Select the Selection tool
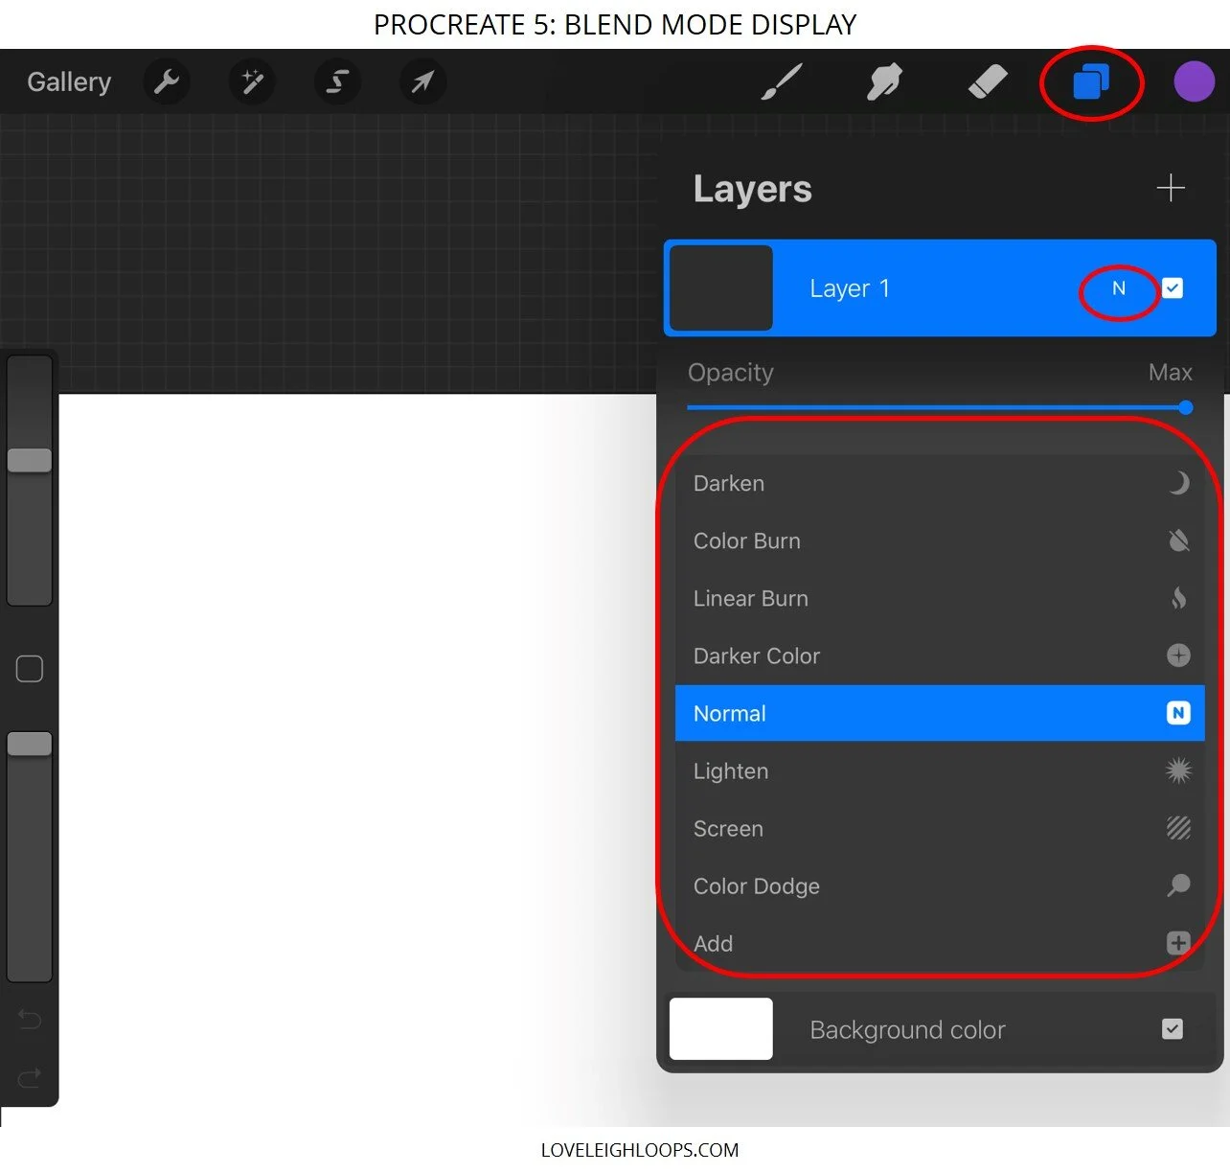The height and width of the screenshot is (1173, 1230). click(336, 81)
